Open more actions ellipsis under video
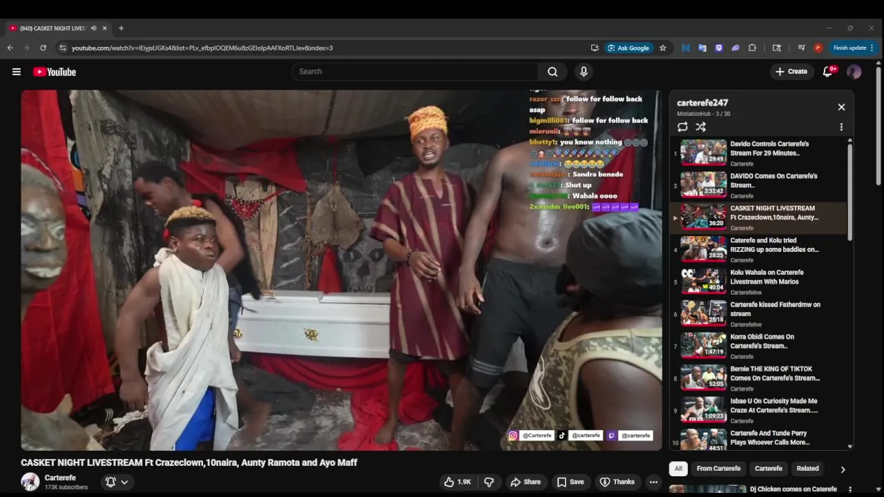The height and width of the screenshot is (497, 884). [653, 482]
